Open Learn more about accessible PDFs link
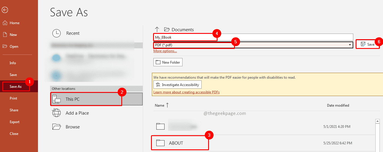Screen dimensions: 383x152 point(186,92)
